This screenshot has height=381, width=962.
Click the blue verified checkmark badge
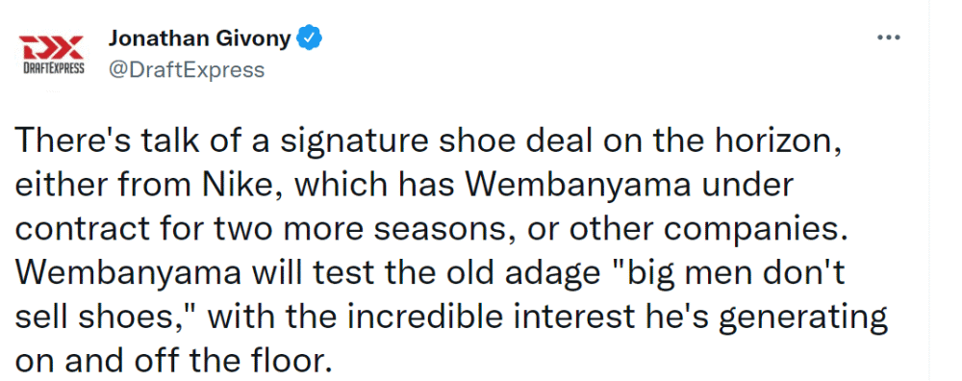(x=309, y=38)
